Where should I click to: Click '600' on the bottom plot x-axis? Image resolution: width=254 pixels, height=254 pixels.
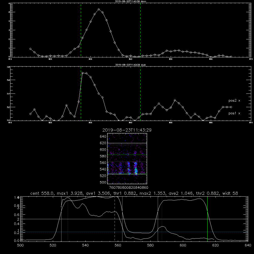(x=183, y=245)
